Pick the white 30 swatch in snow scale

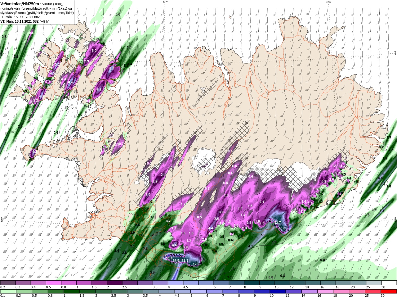389,283
